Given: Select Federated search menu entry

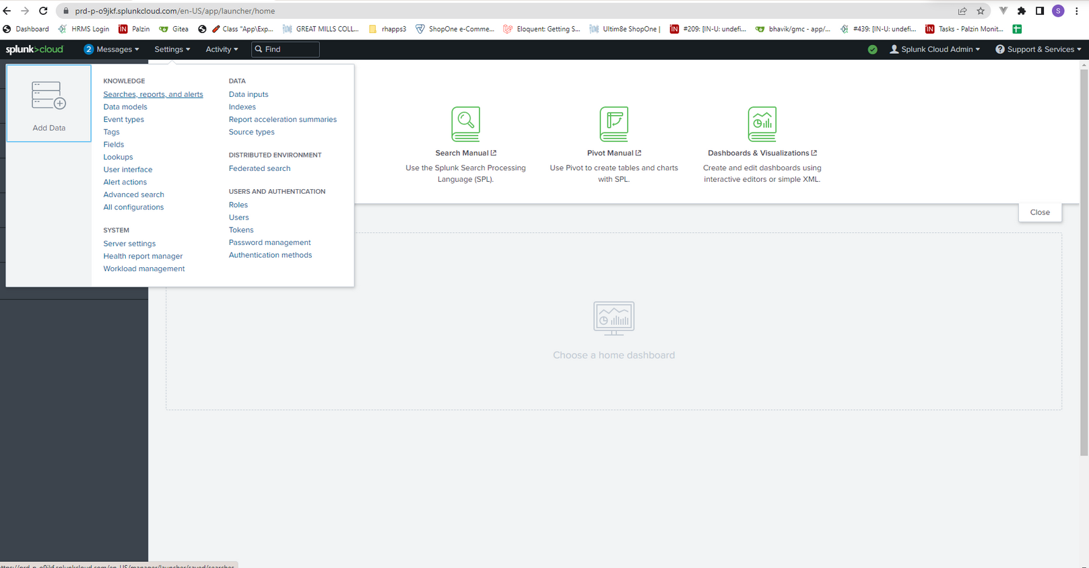Looking at the screenshot, I should (259, 168).
